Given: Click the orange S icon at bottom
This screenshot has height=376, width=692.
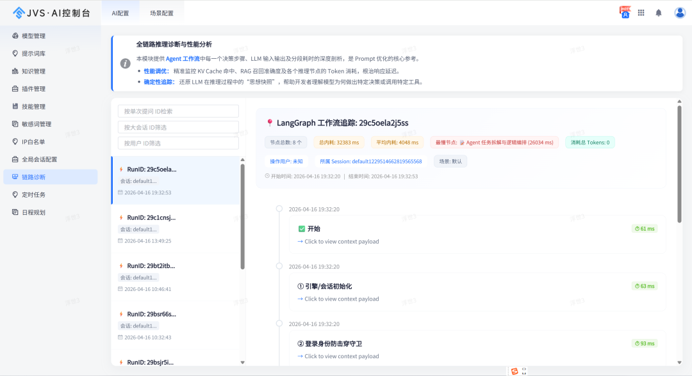Looking at the screenshot, I should 514,371.
